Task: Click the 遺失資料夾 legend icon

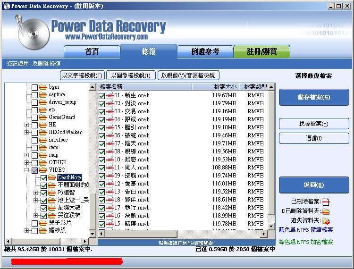Action: [326, 221]
